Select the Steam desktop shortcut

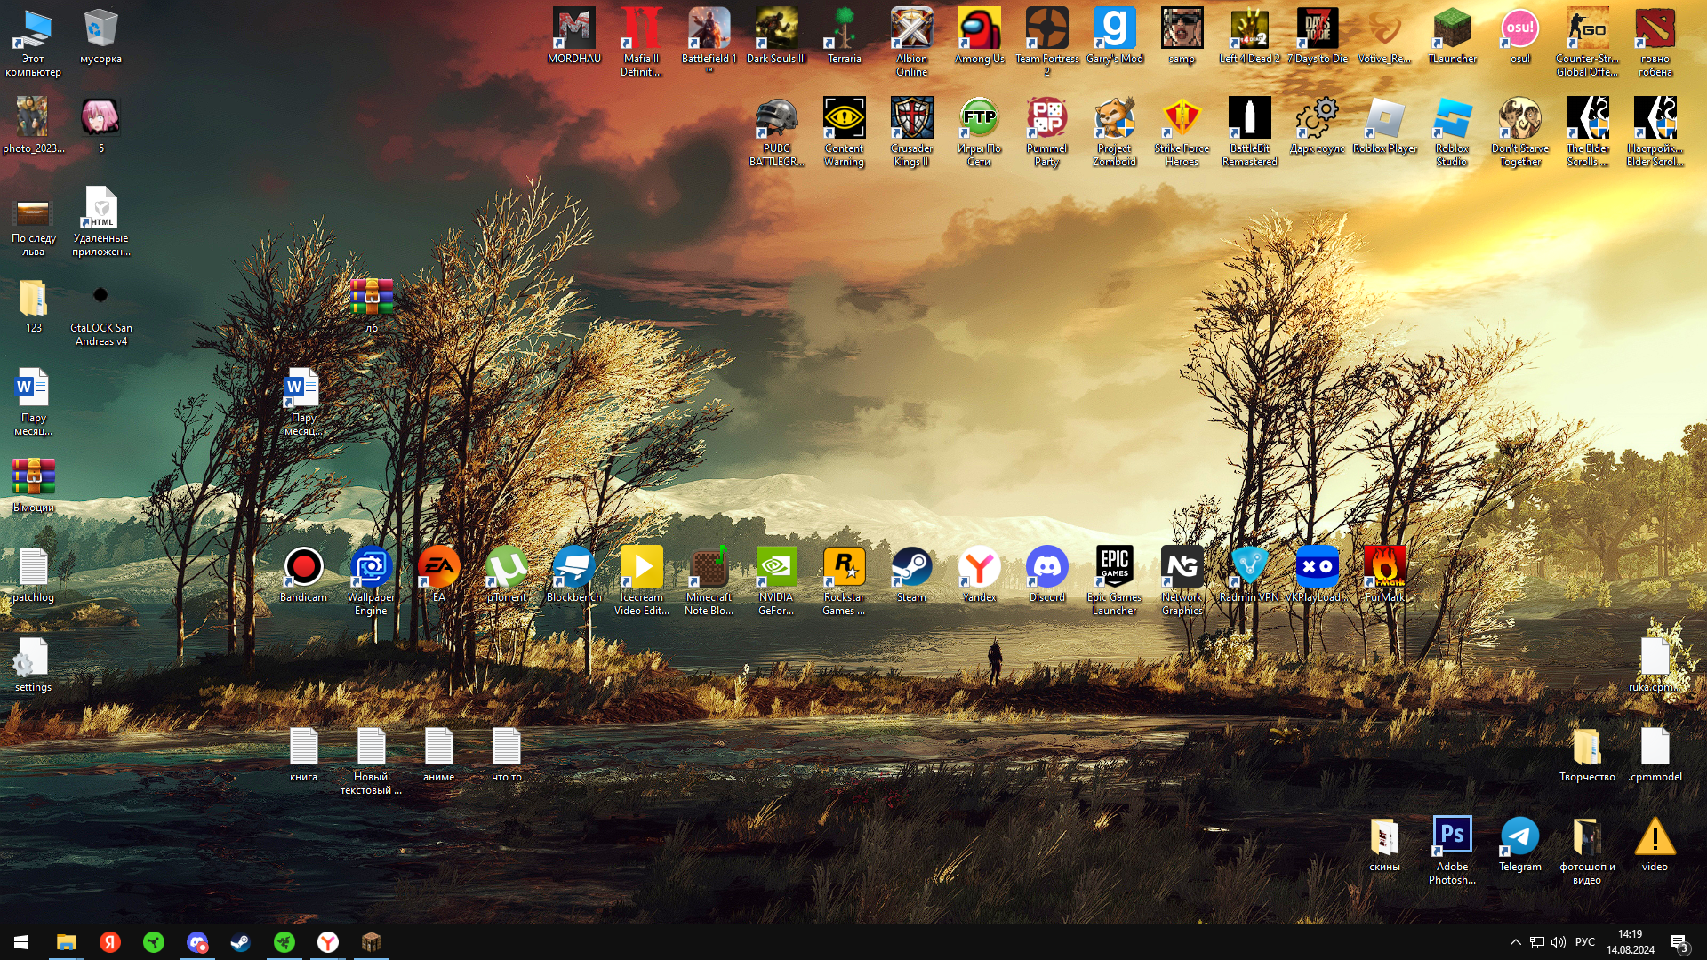[911, 575]
